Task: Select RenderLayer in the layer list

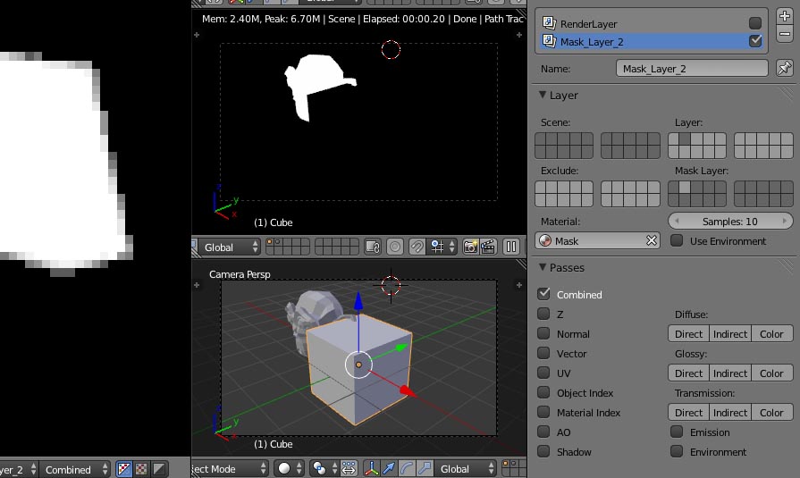Action: 651,23
